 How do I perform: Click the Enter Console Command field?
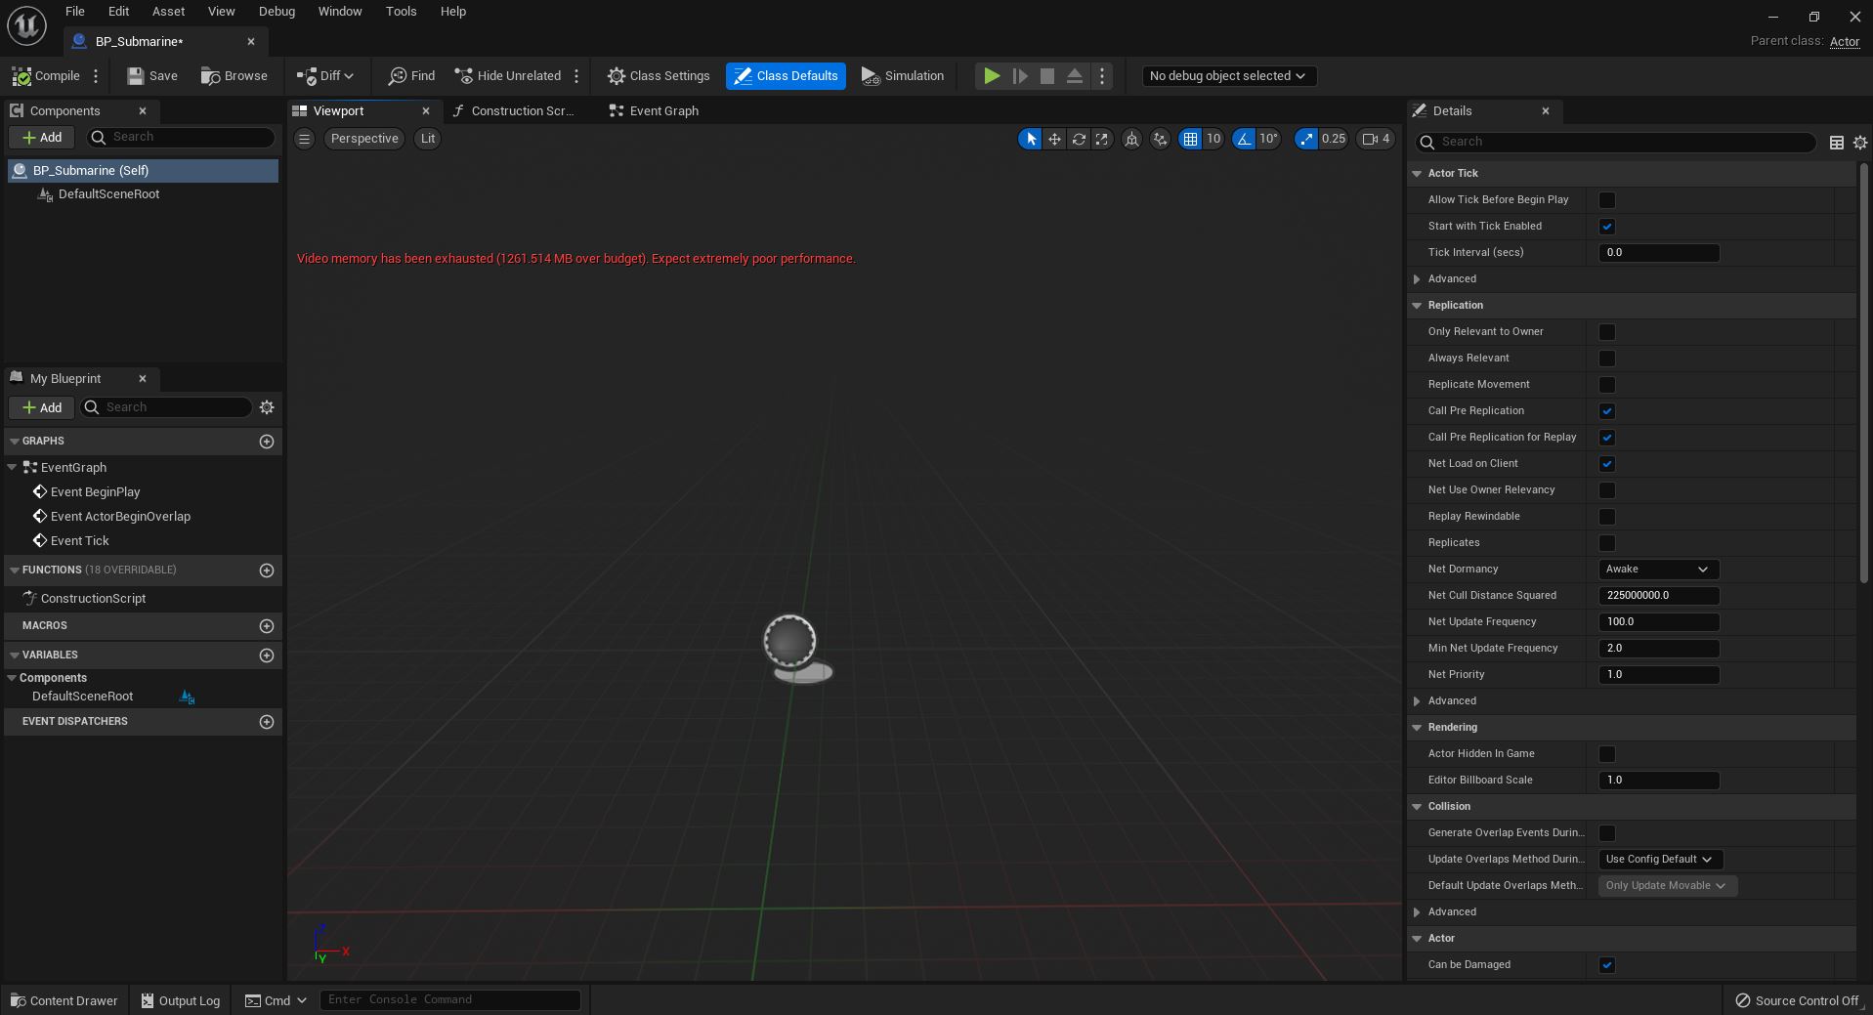coord(449,1000)
